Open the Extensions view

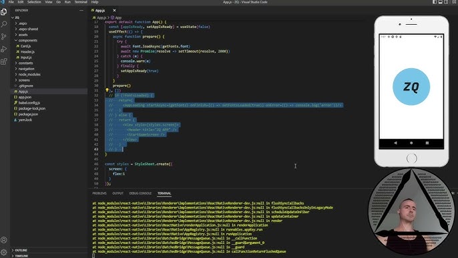click(4, 61)
